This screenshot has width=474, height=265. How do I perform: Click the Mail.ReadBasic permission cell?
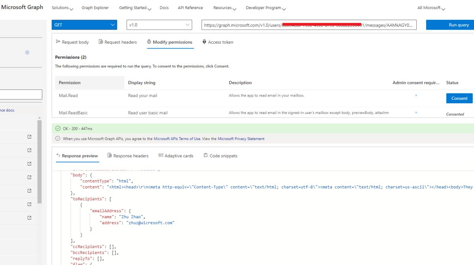pyautogui.click(x=73, y=113)
